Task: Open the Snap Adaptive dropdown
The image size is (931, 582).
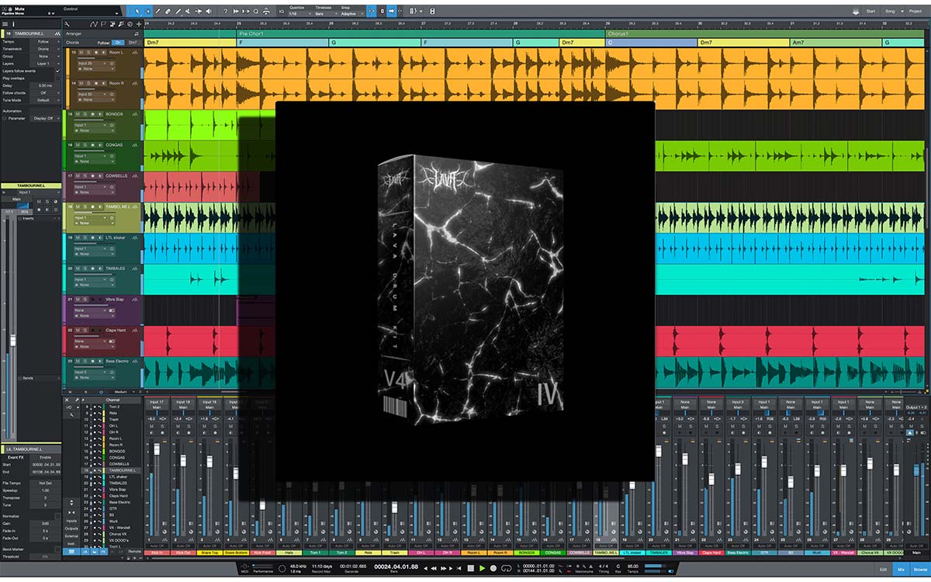Action: (x=352, y=14)
